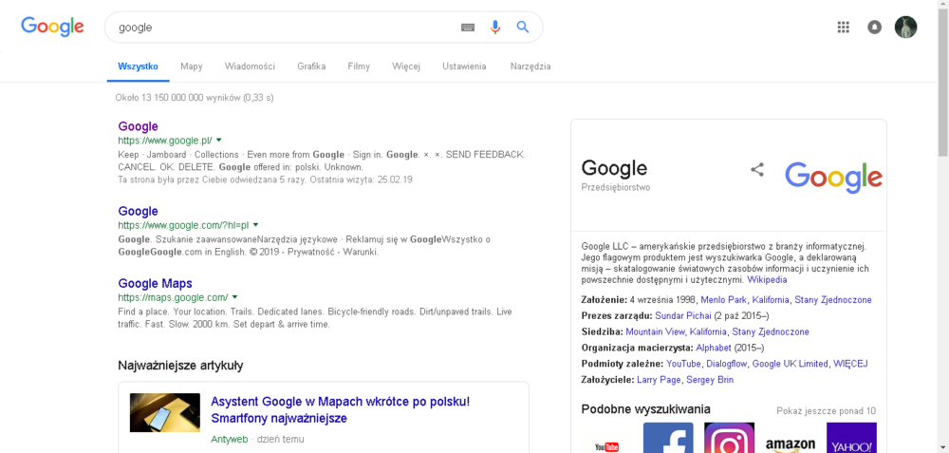The width and height of the screenshot is (949, 453).
Task: Click the Sergey Brin link
Action: click(x=710, y=380)
